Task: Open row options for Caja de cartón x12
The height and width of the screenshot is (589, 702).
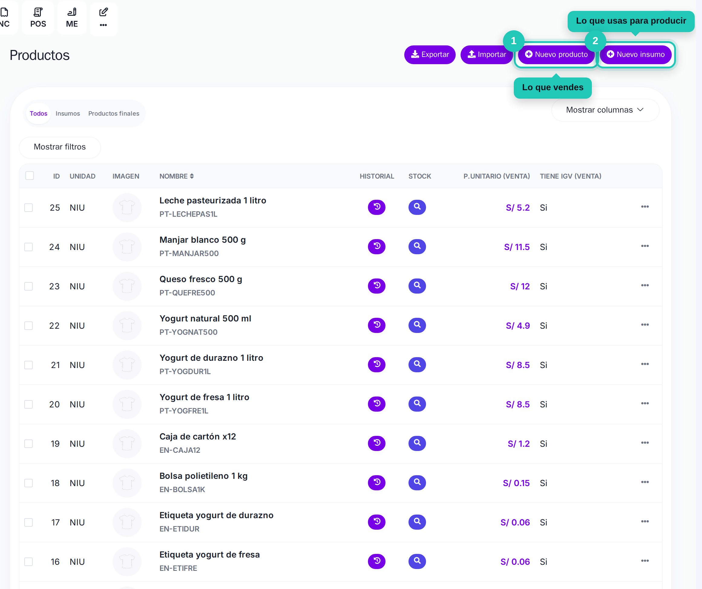Action: [x=645, y=443]
